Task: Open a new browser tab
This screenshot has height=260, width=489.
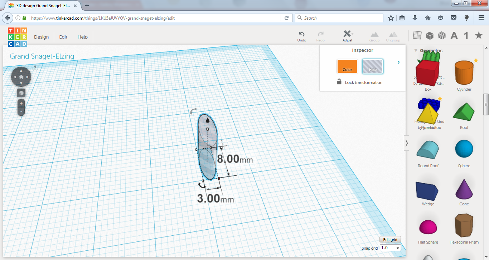Action: click(87, 6)
